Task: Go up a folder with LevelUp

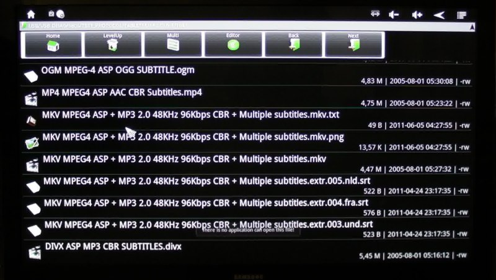Action: (x=113, y=45)
